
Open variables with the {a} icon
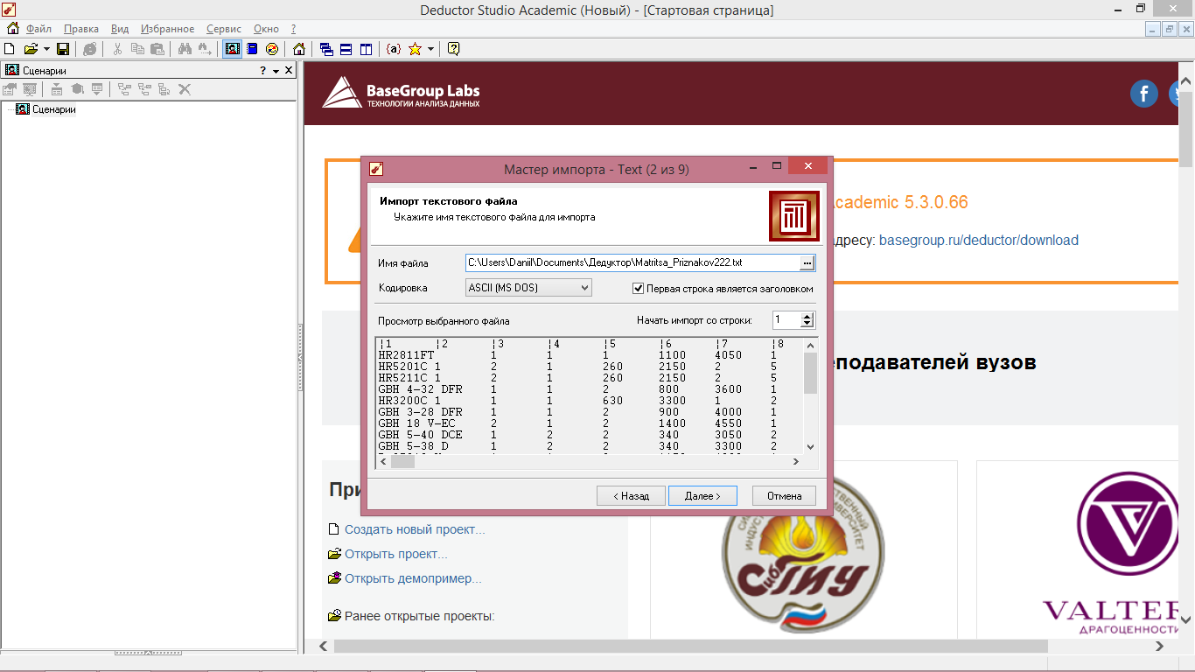click(394, 49)
